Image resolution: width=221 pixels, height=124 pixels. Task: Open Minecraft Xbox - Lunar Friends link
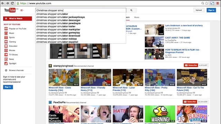[124, 89]
